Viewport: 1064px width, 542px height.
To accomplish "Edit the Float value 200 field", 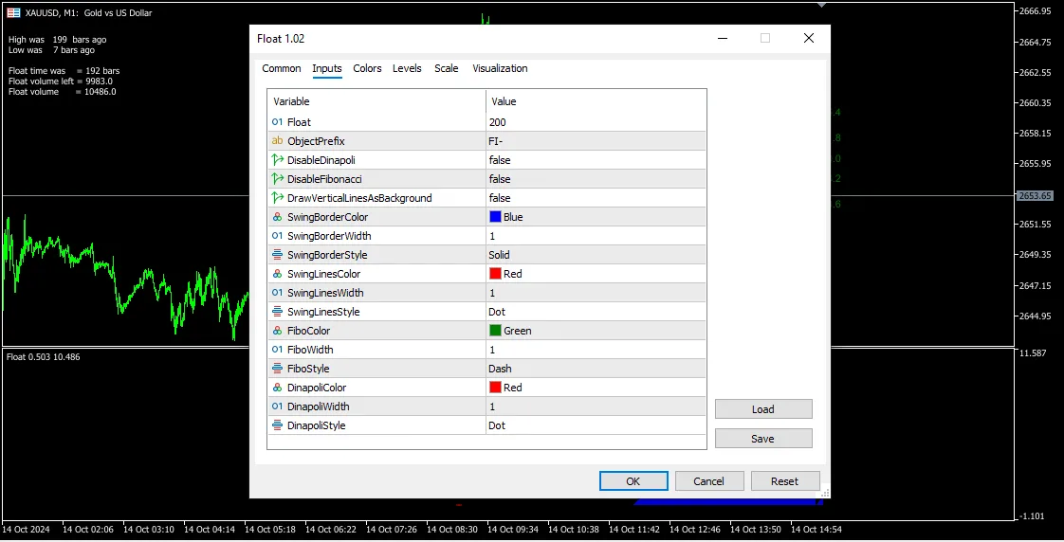I will click(596, 122).
